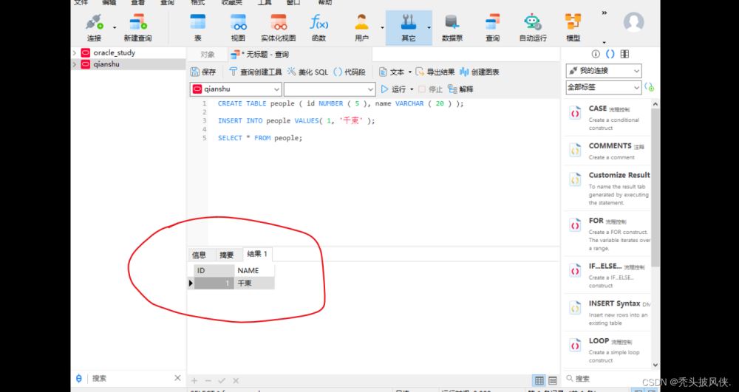
Task: Switch result pane to grid view
Action: (539, 380)
